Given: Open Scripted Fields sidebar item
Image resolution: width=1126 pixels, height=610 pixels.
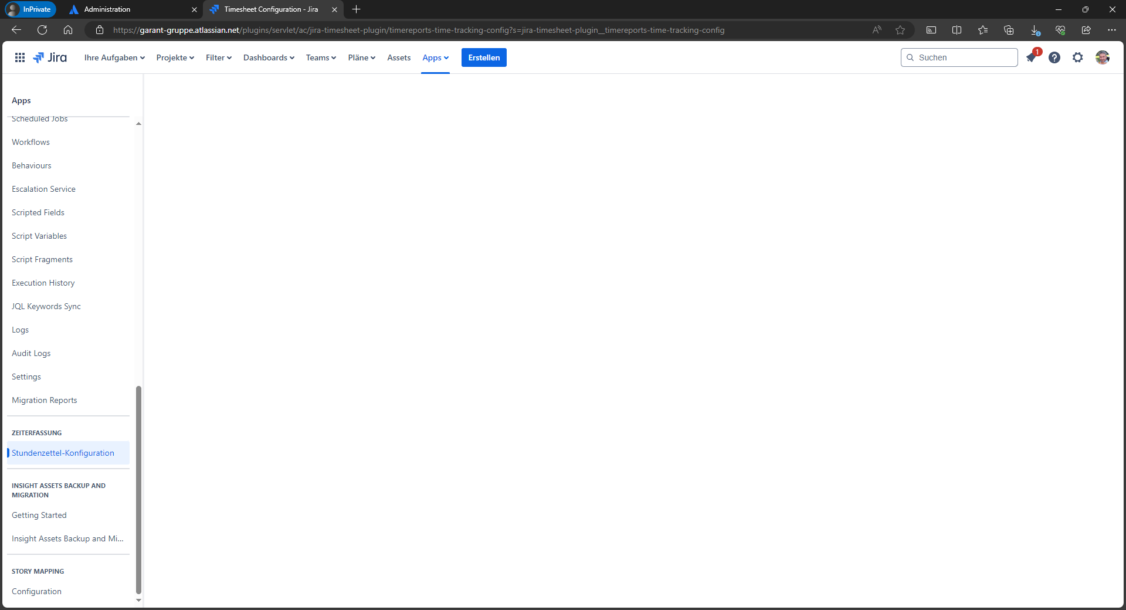Looking at the screenshot, I should click(x=38, y=212).
